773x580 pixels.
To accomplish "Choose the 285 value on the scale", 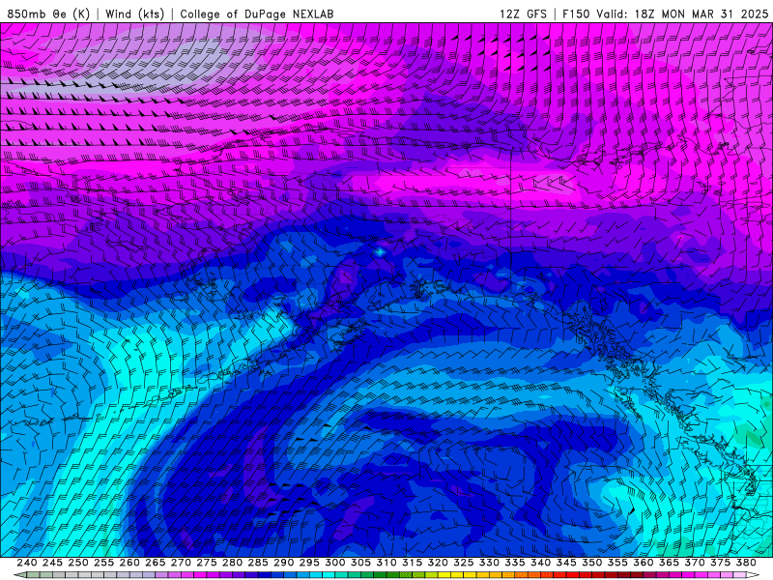I will pos(258,563).
